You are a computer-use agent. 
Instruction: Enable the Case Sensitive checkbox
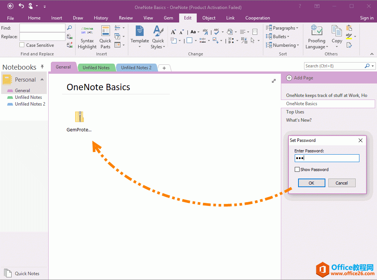tap(22, 45)
